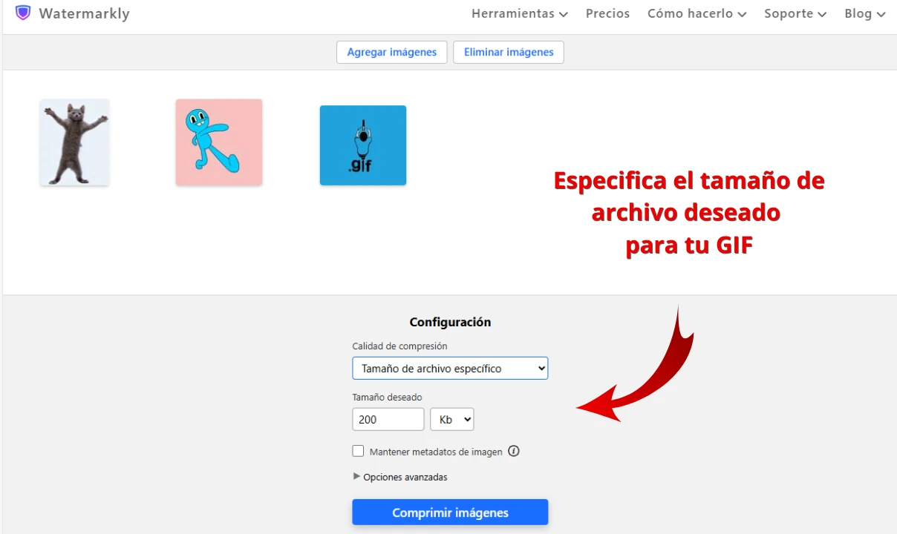Select the blue cartoon character GIF thumbnail
897x534 pixels.
click(x=219, y=142)
